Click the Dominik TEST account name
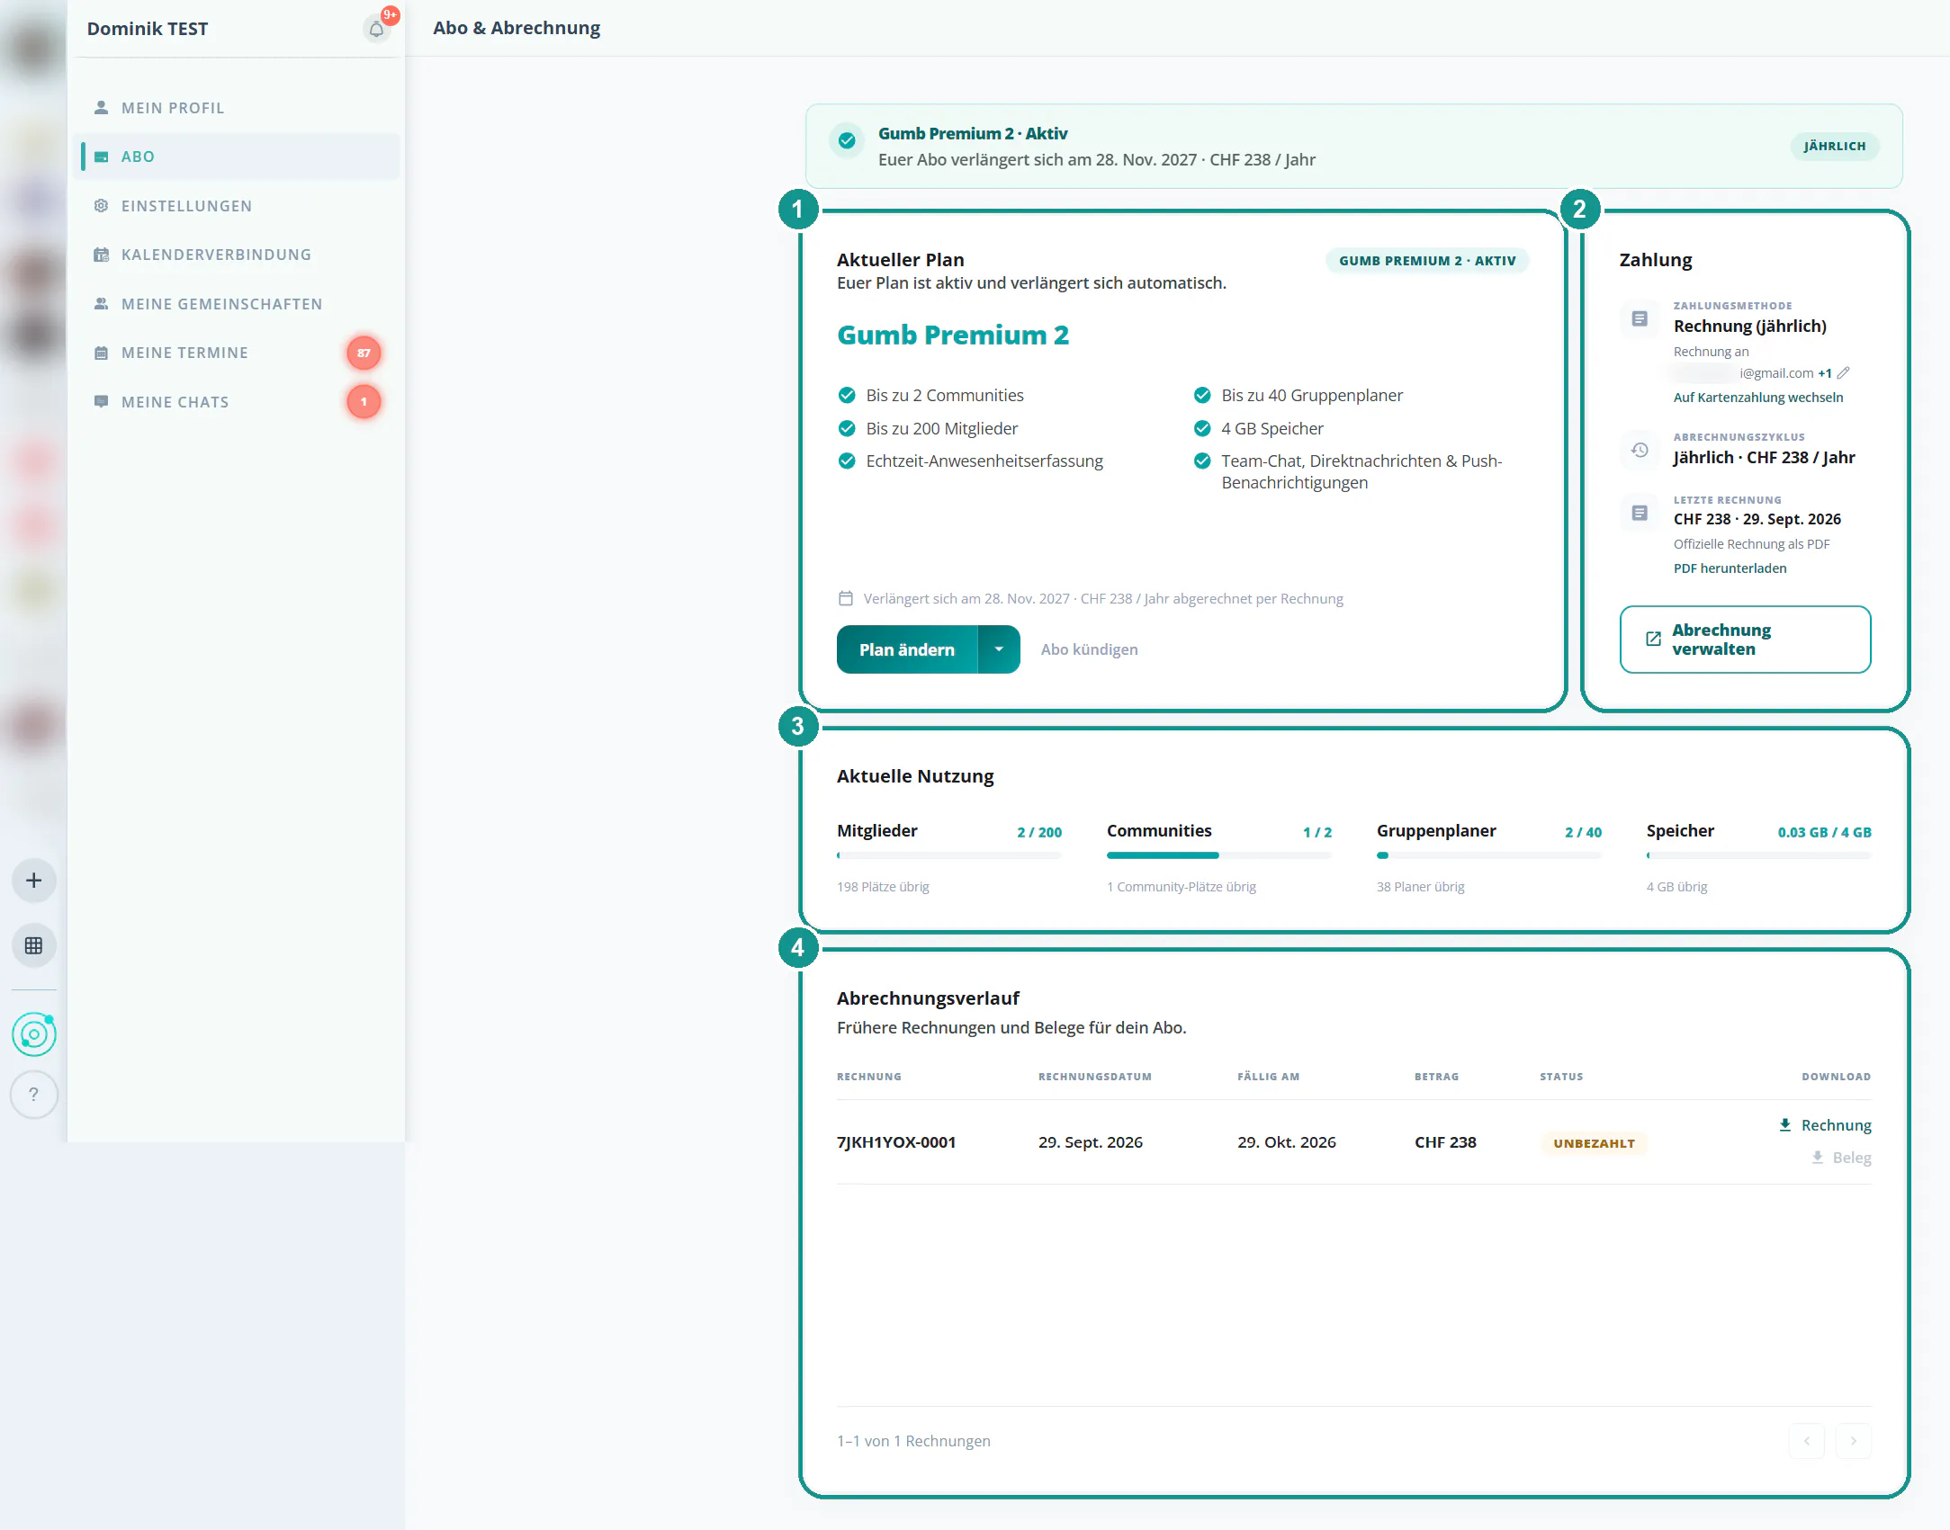 [x=148, y=29]
